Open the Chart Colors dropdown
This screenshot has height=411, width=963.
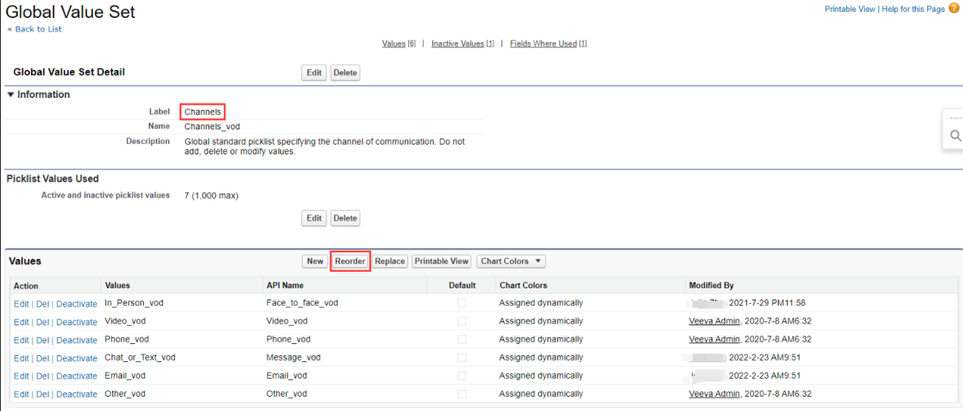tap(510, 261)
